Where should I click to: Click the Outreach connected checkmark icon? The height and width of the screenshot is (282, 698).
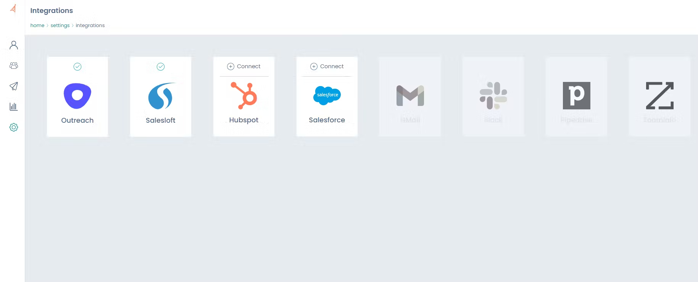pyautogui.click(x=77, y=67)
